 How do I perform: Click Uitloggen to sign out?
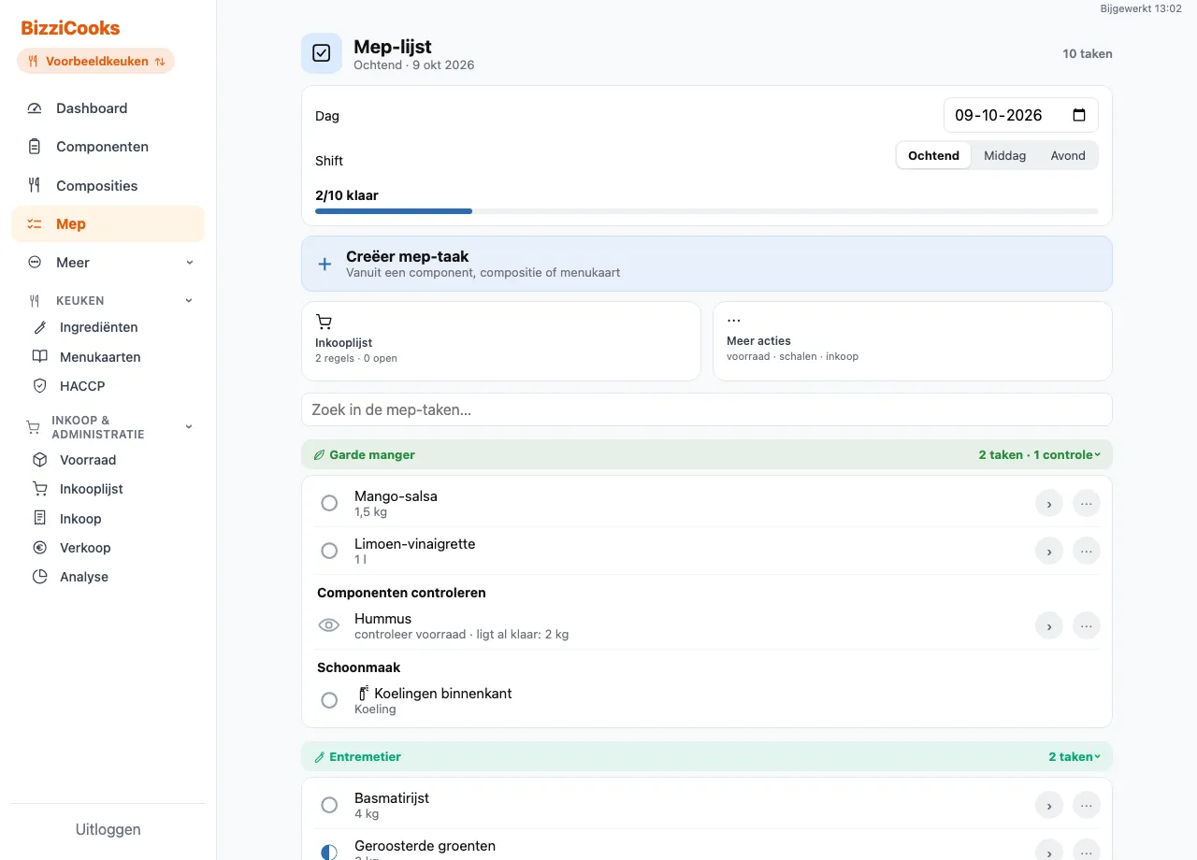coord(108,830)
